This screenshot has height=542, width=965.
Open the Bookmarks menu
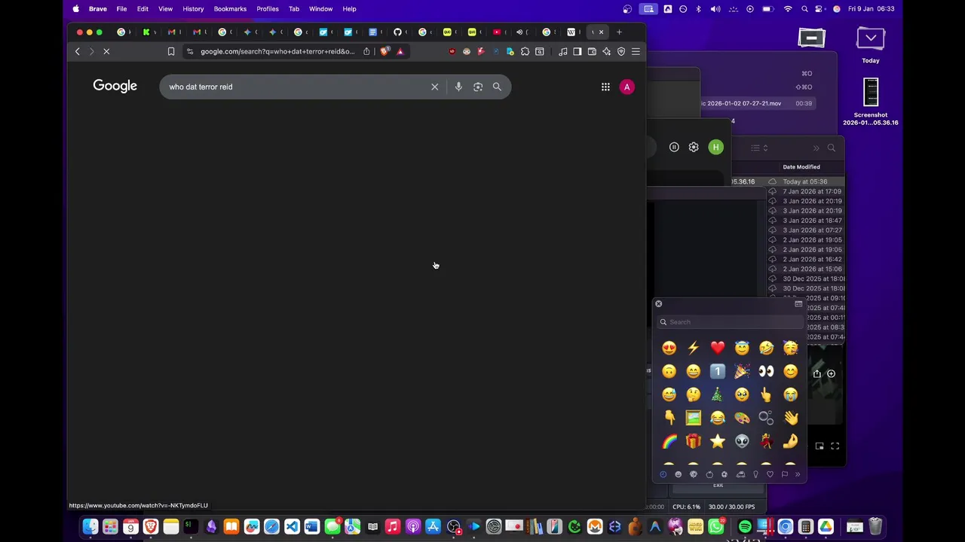pyautogui.click(x=230, y=9)
